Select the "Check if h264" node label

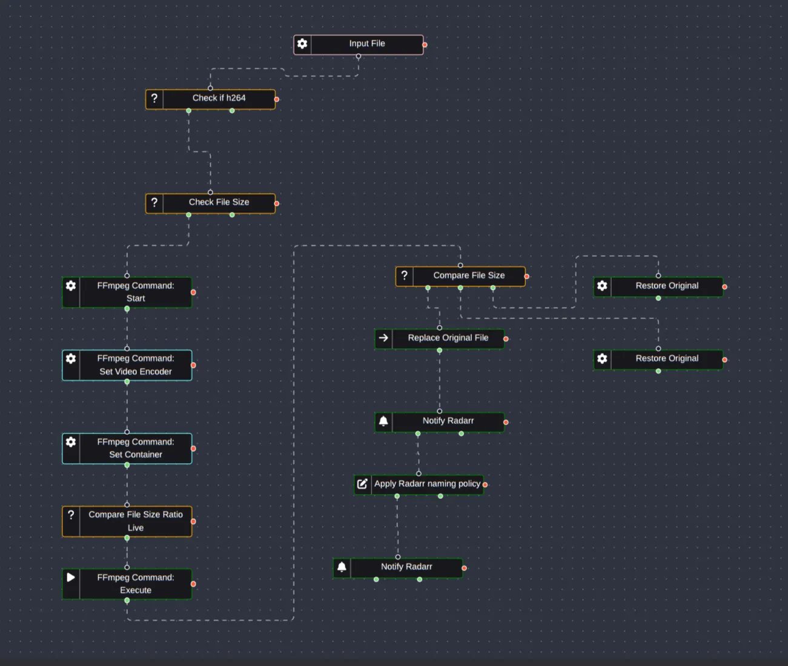coord(219,98)
